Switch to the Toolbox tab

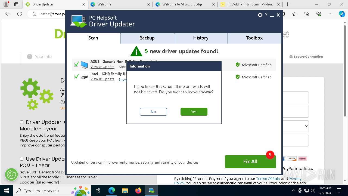click(x=254, y=38)
